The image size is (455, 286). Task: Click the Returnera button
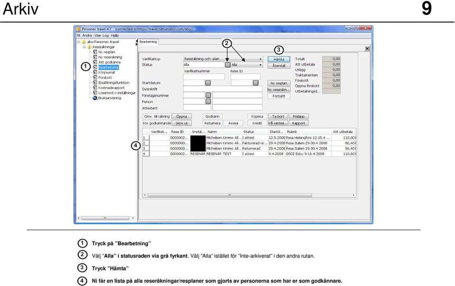212,123
